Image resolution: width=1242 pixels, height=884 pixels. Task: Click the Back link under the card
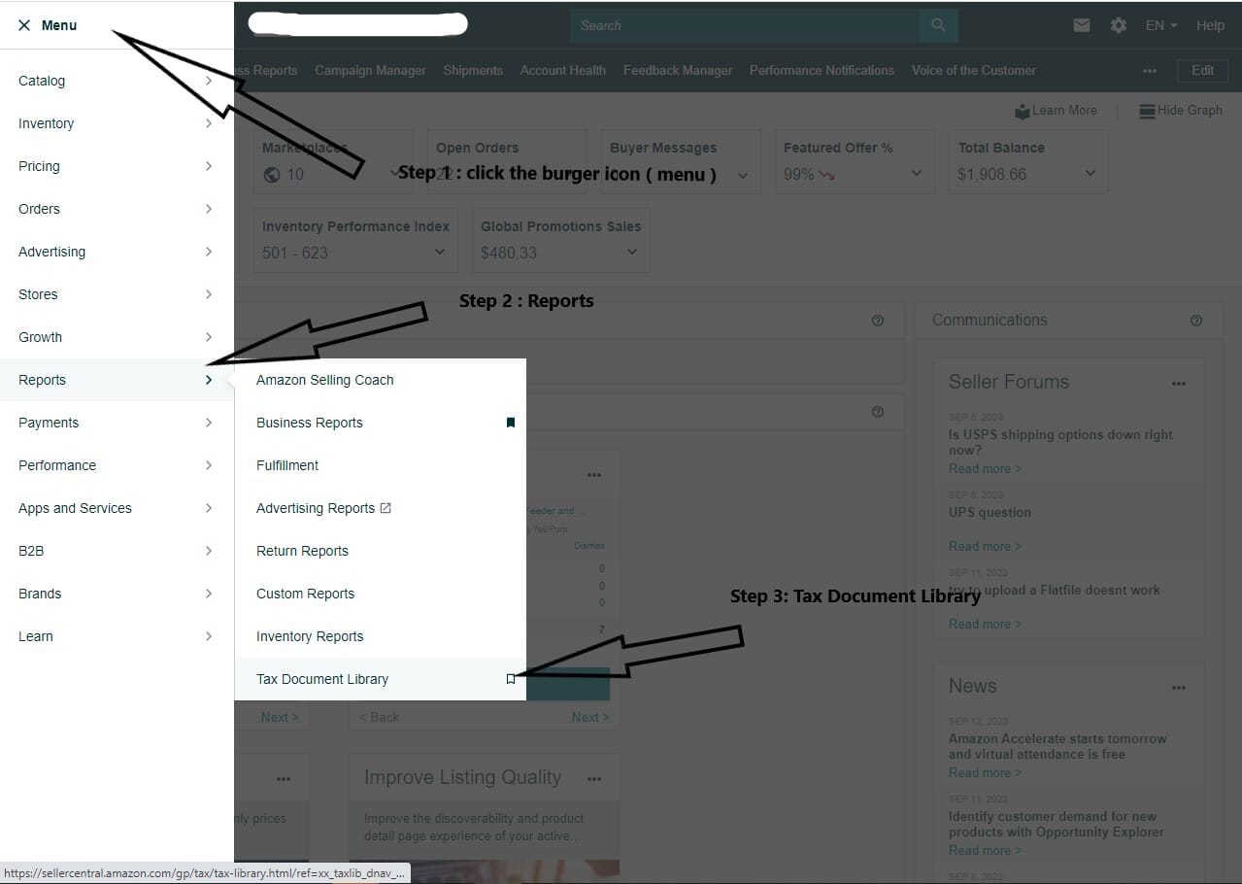coord(379,718)
